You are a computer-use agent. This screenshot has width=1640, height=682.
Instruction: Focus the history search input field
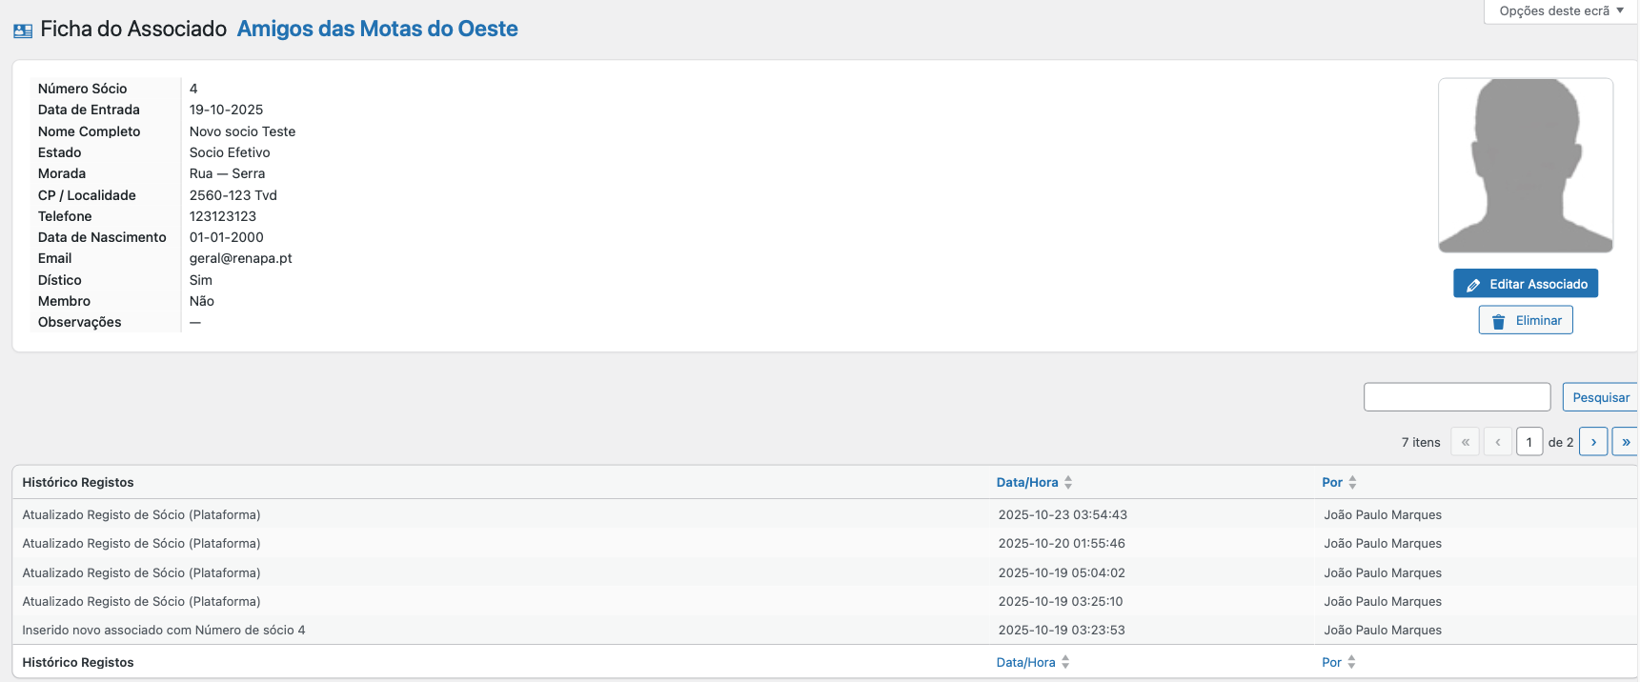tap(1457, 397)
